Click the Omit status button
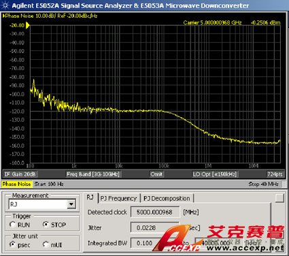This screenshot has height=256, width=289. click(x=156, y=174)
